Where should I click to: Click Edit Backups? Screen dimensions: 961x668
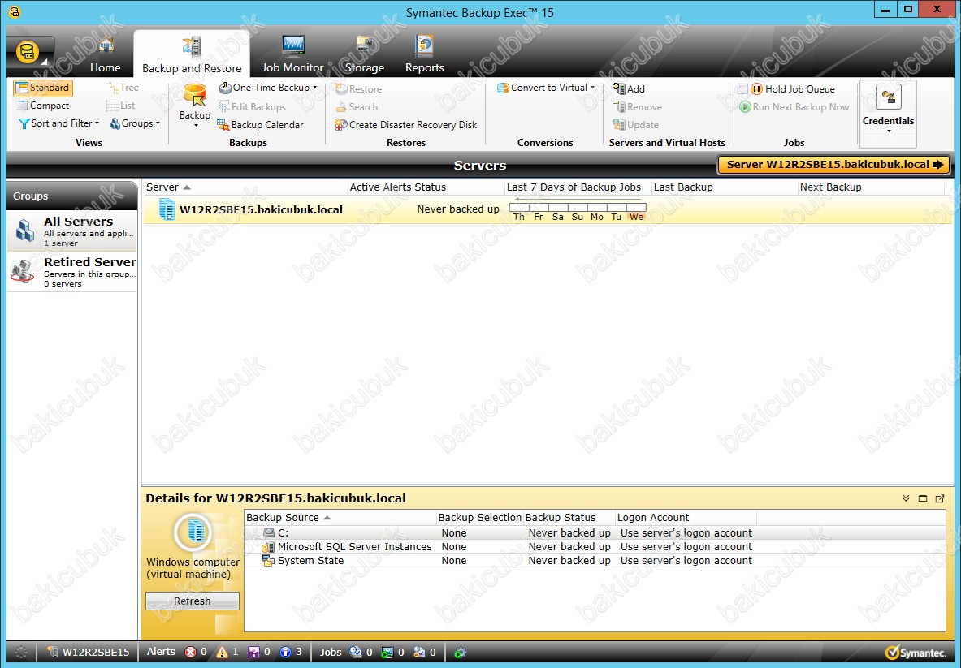click(252, 106)
